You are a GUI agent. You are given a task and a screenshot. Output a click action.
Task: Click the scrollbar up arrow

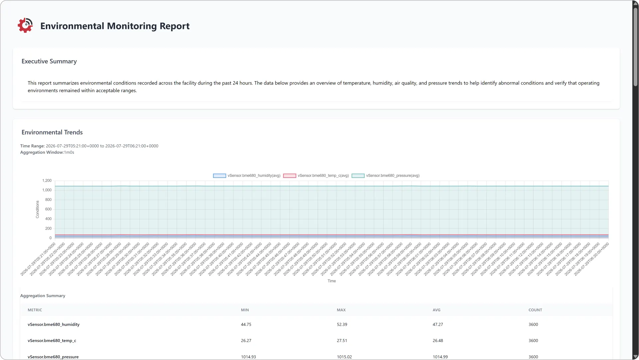pyautogui.click(x=635, y=3)
